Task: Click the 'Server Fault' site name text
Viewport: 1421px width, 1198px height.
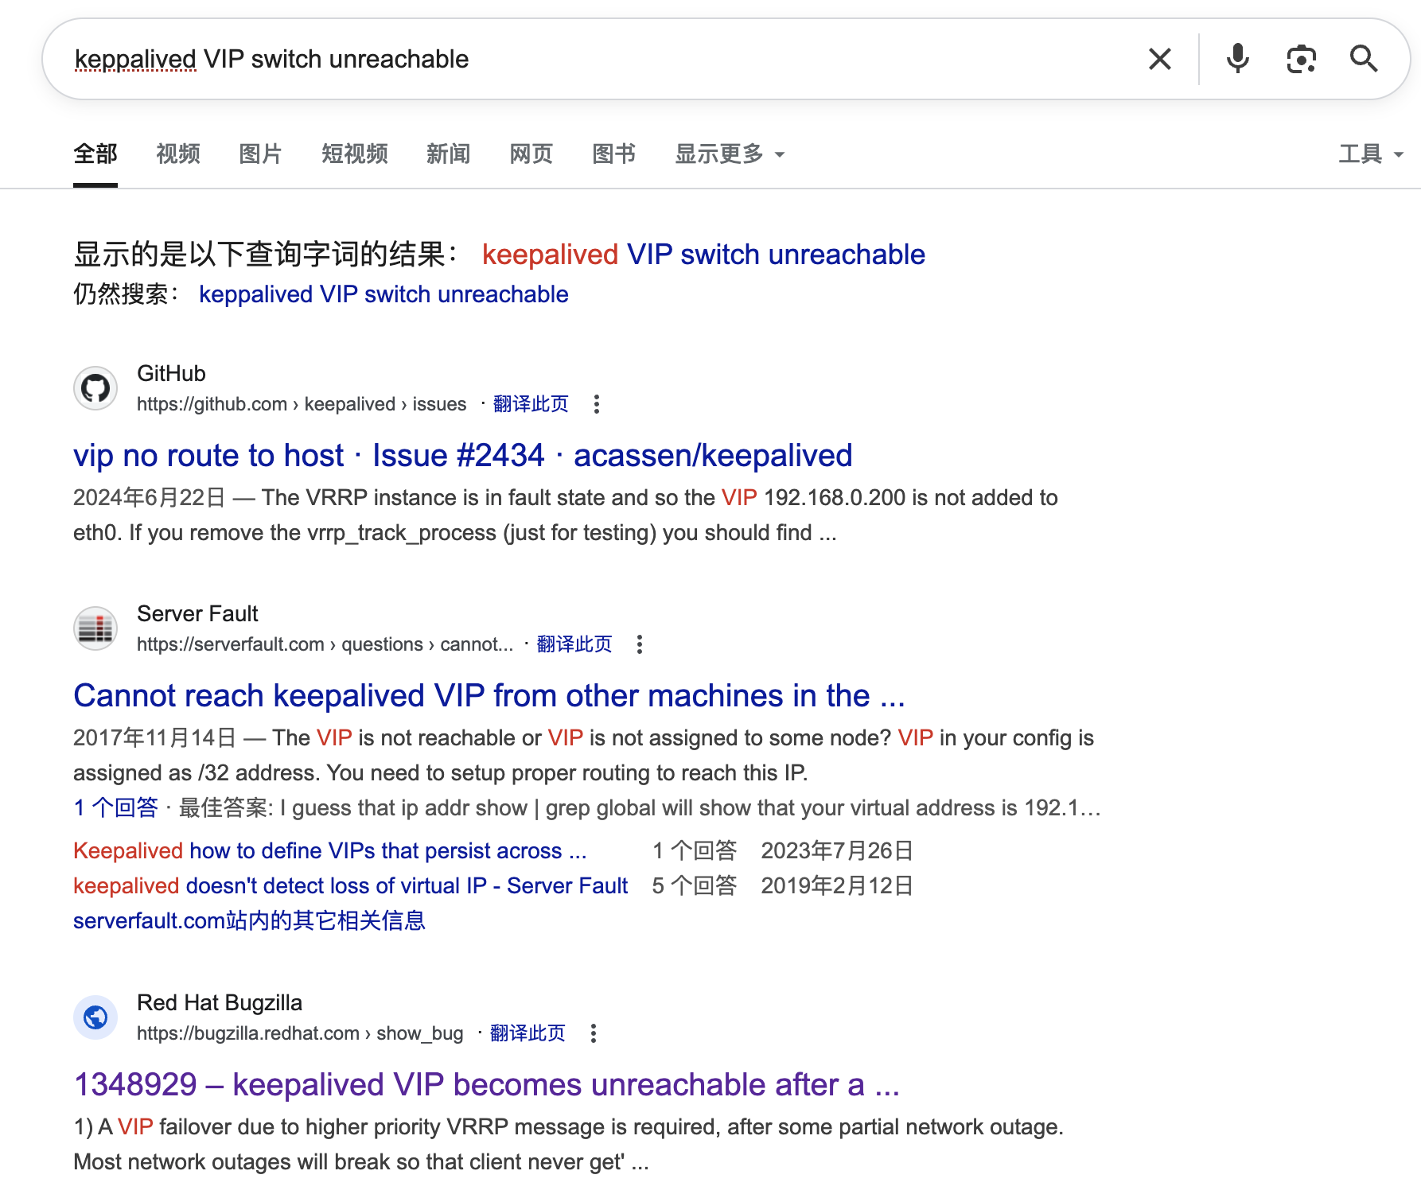Action: [197, 614]
